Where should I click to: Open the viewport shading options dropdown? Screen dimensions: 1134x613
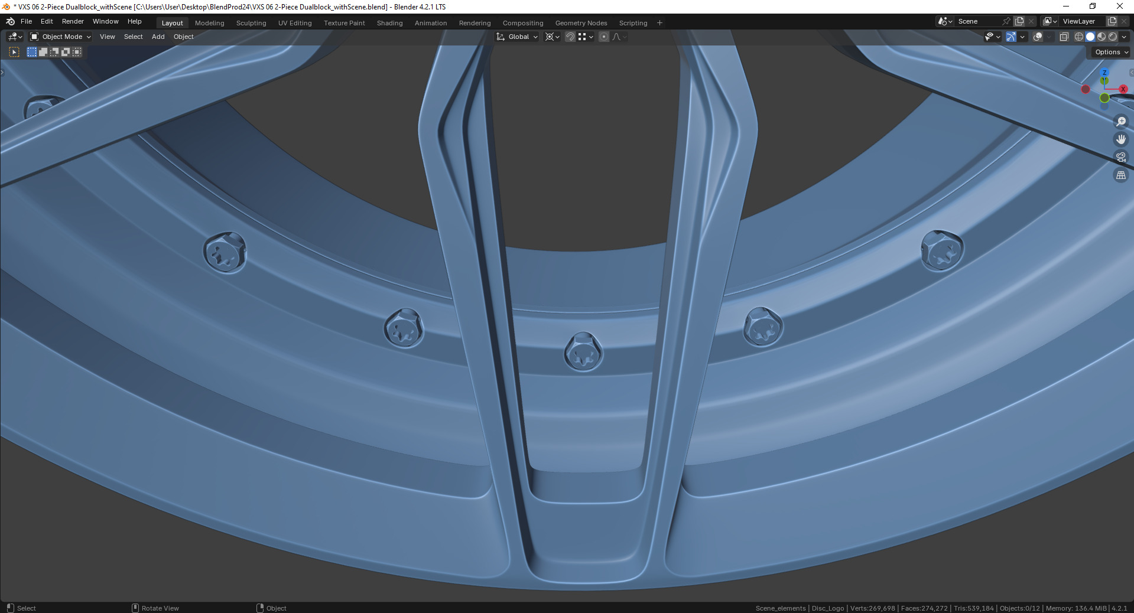pos(1124,37)
